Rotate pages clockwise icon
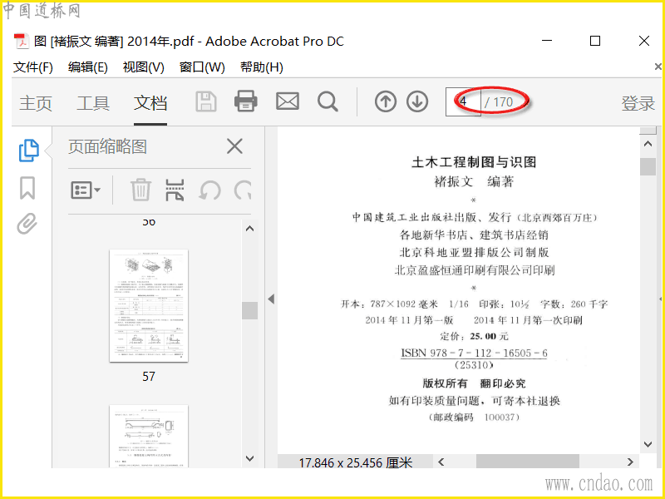Image resolution: width=665 pixels, height=499 pixels. [243, 190]
